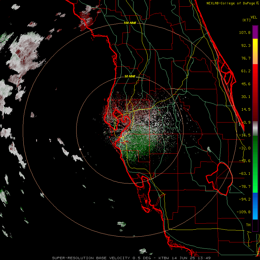The width and height of the screenshot is (260, 260).
Task: Select the 107.8 velocity scale value
Action: pyautogui.click(x=245, y=32)
